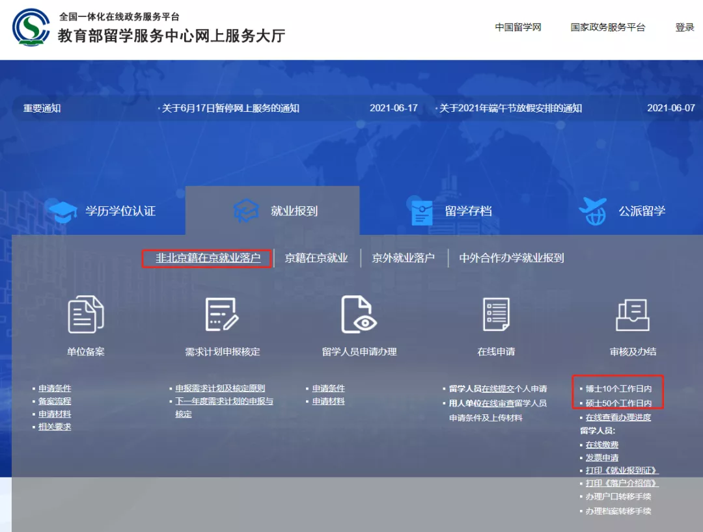Screen dimensions: 703x532
Task: Open the 京外就业落户 tab
Action: [x=404, y=258]
